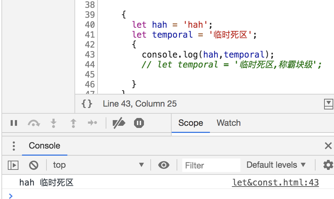Screen dimensions: 334x199
Task: Switch to the Scope tab
Action: 190,123
